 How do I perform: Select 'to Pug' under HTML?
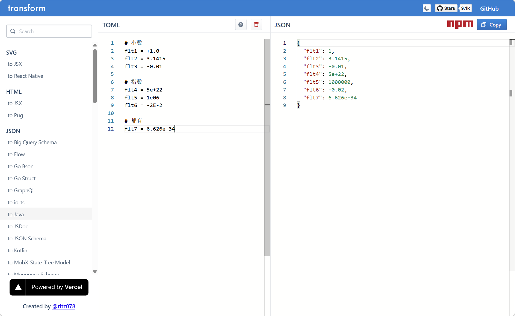click(15, 115)
